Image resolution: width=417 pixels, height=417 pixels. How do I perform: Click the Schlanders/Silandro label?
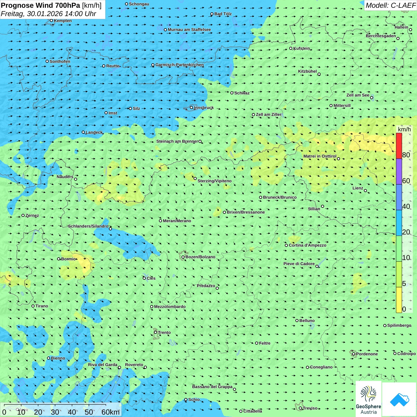(x=88, y=226)
